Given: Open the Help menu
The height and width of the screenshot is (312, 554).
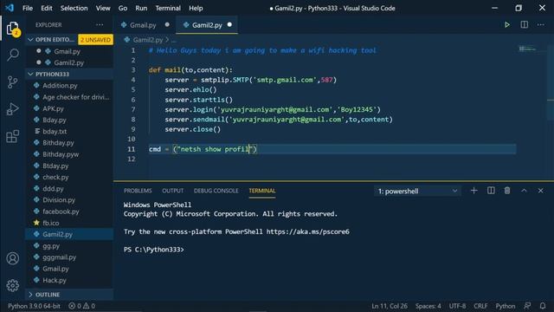Looking at the screenshot, I should point(196,8).
